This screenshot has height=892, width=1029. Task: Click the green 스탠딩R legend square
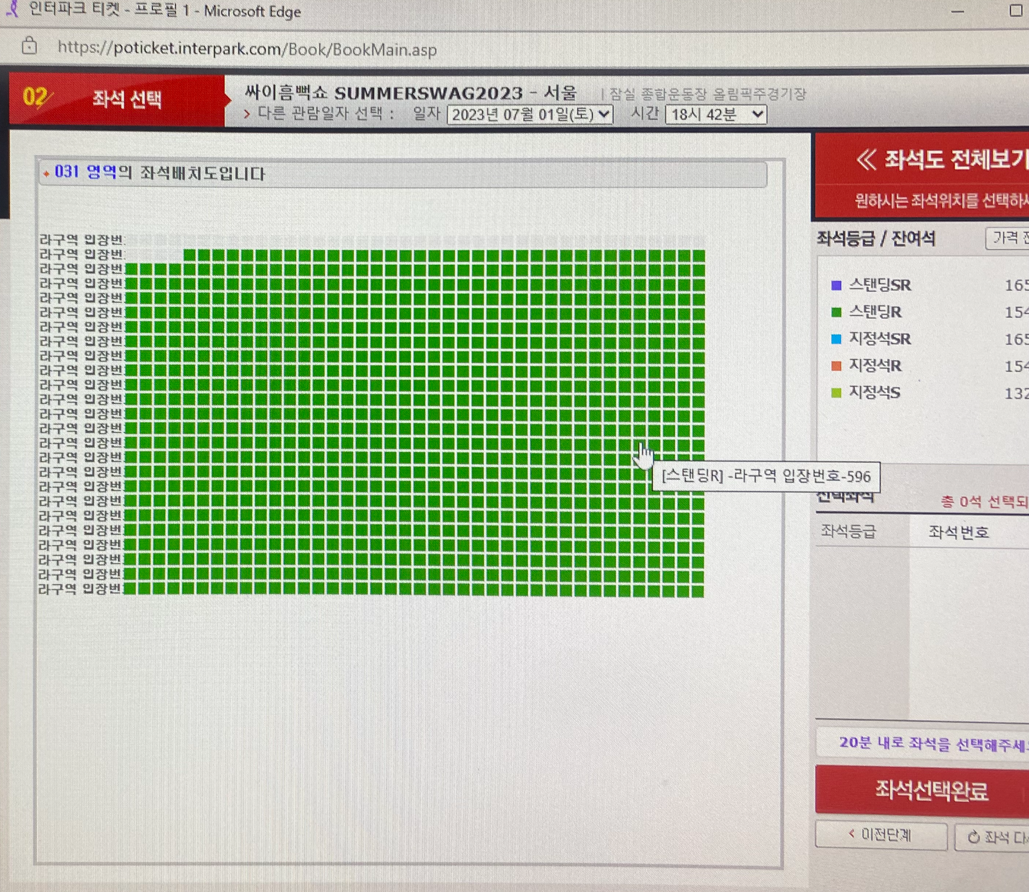(x=836, y=312)
